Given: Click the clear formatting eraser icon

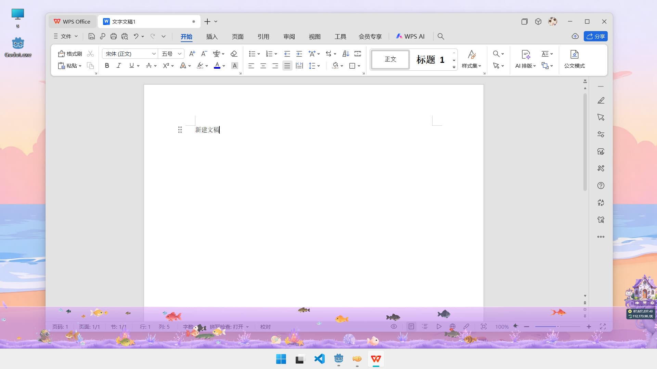Looking at the screenshot, I should (234, 54).
